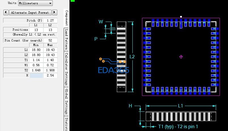Edit the L2 Min value 18.80
Screen dimensions: 228x131
(x=36, y=55)
